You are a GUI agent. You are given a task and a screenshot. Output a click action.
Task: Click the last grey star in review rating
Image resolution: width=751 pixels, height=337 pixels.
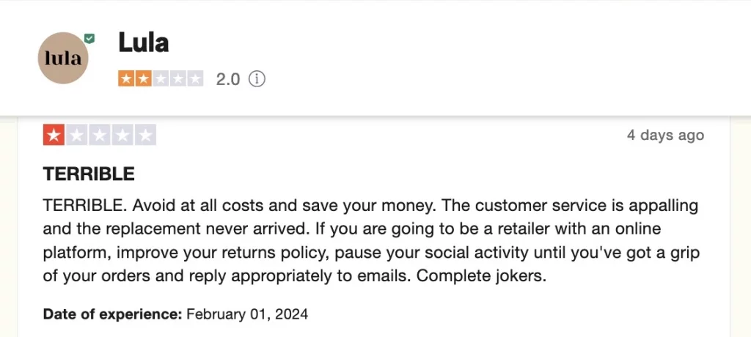click(x=146, y=135)
